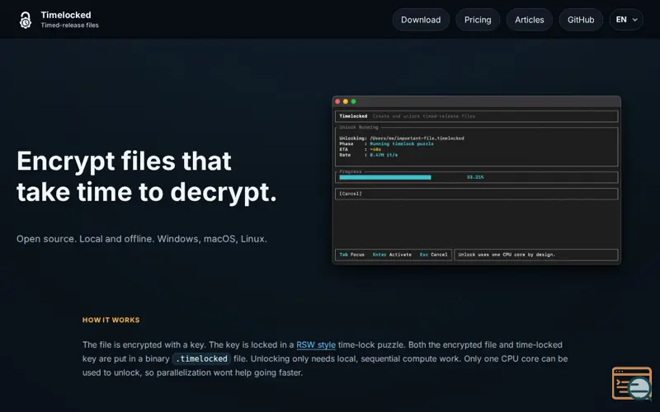Follow the RSW style hyperlink

click(316, 344)
